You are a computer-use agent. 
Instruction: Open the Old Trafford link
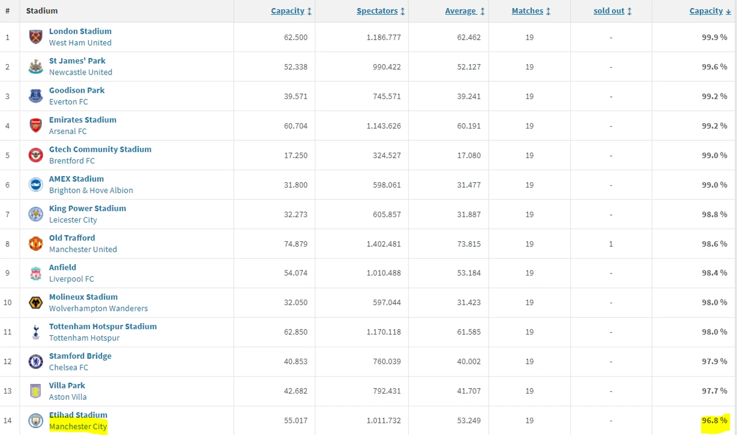point(72,238)
